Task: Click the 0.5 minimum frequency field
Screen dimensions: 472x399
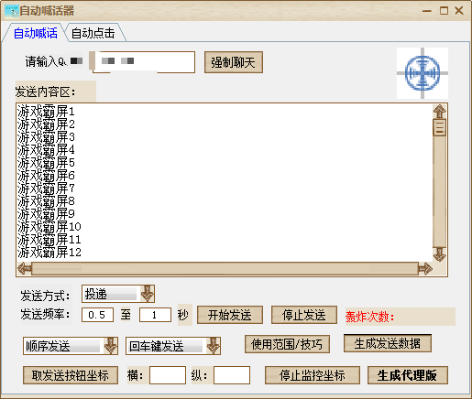Action: 97,315
